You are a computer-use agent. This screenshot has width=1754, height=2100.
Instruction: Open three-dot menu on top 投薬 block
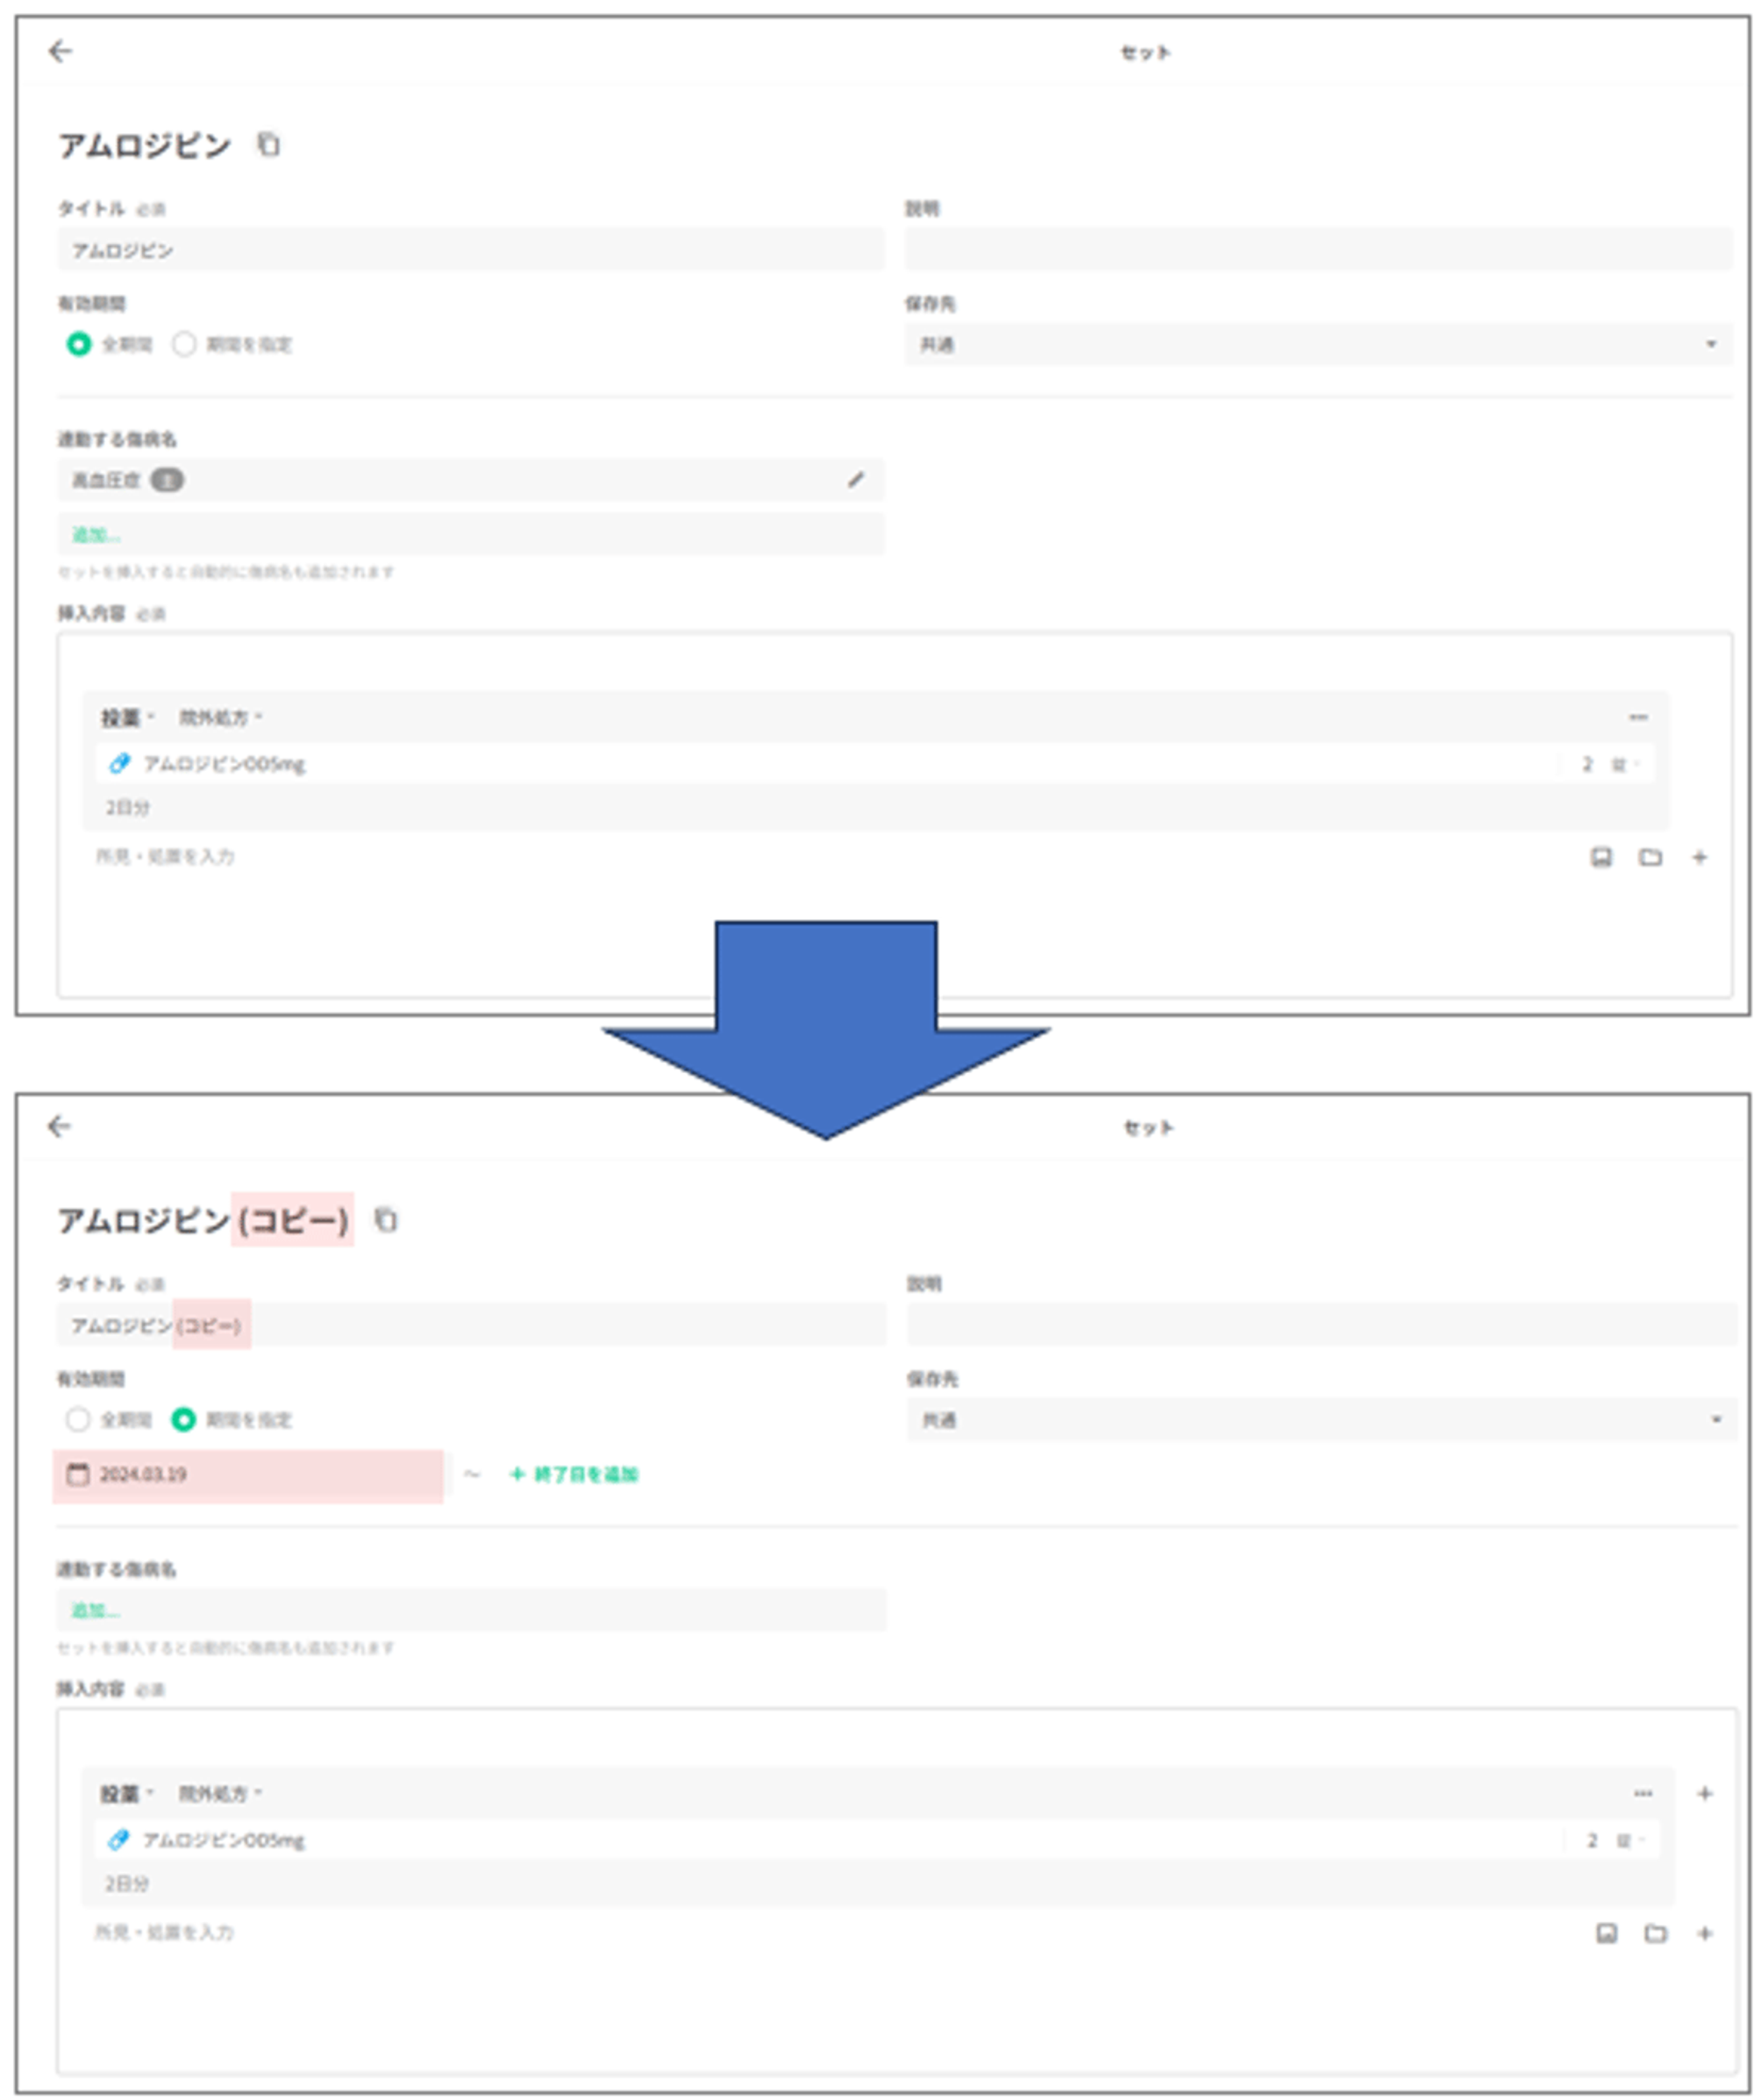coord(1637,717)
